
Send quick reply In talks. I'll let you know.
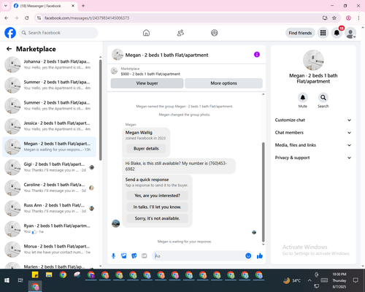(x=157, y=207)
